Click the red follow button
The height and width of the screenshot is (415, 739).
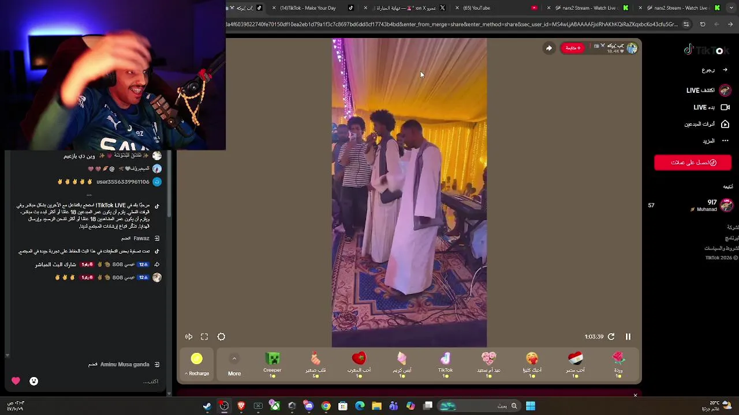(x=572, y=48)
